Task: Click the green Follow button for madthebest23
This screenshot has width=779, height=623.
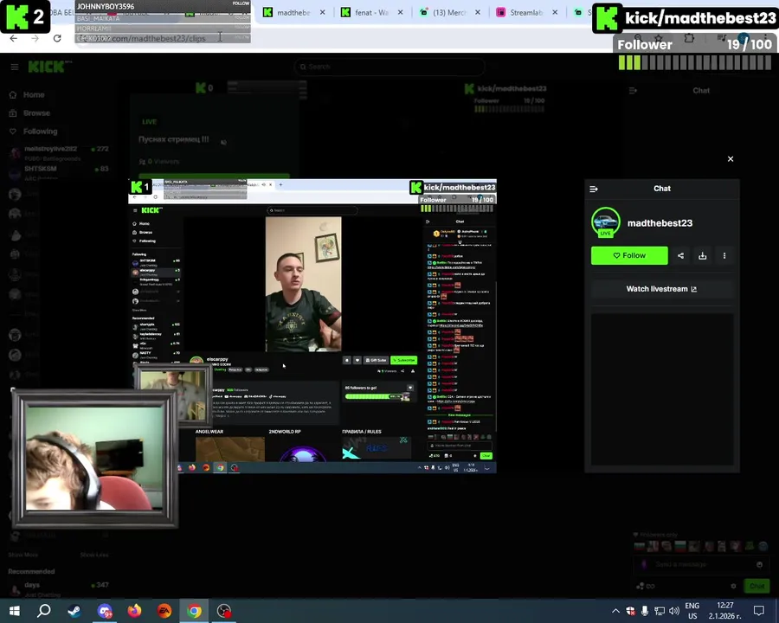Action: [629, 255]
